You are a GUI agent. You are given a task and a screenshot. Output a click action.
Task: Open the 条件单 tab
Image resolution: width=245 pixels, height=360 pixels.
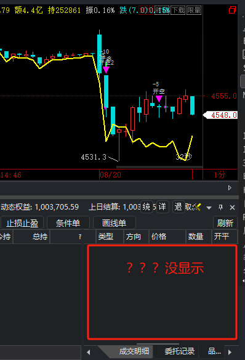[68, 223]
